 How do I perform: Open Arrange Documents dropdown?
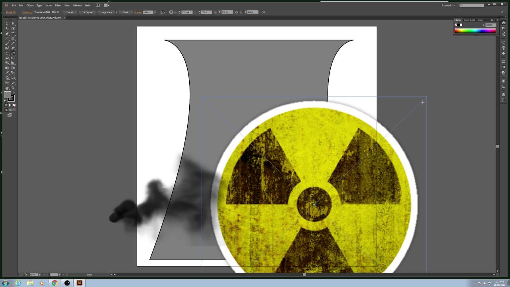point(106,5)
